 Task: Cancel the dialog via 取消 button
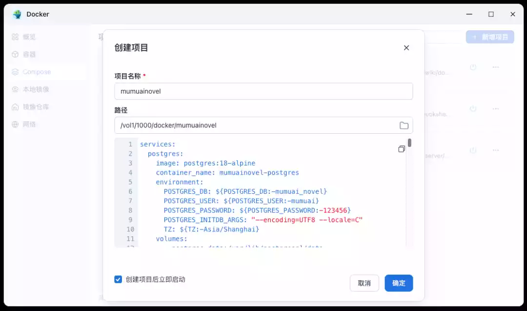[365, 283]
